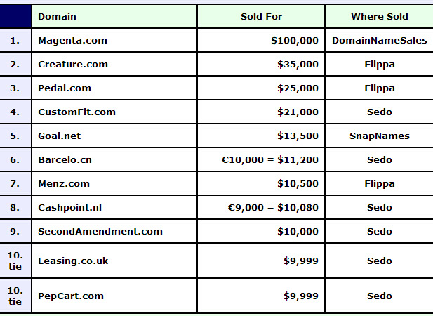Click the PepCart.com domain cell
The width and height of the screenshot is (433, 316).
pyautogui.click(x=114, y=296)
